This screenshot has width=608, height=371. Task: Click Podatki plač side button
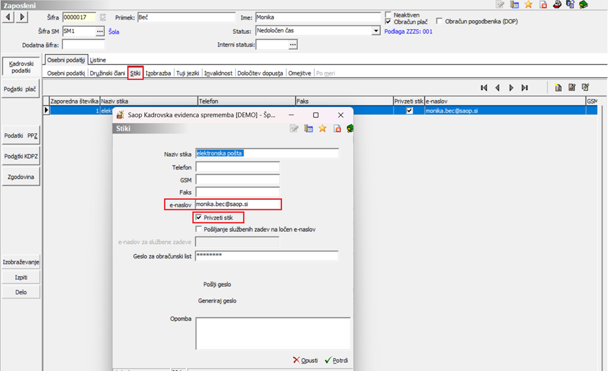tap(21, 89)
